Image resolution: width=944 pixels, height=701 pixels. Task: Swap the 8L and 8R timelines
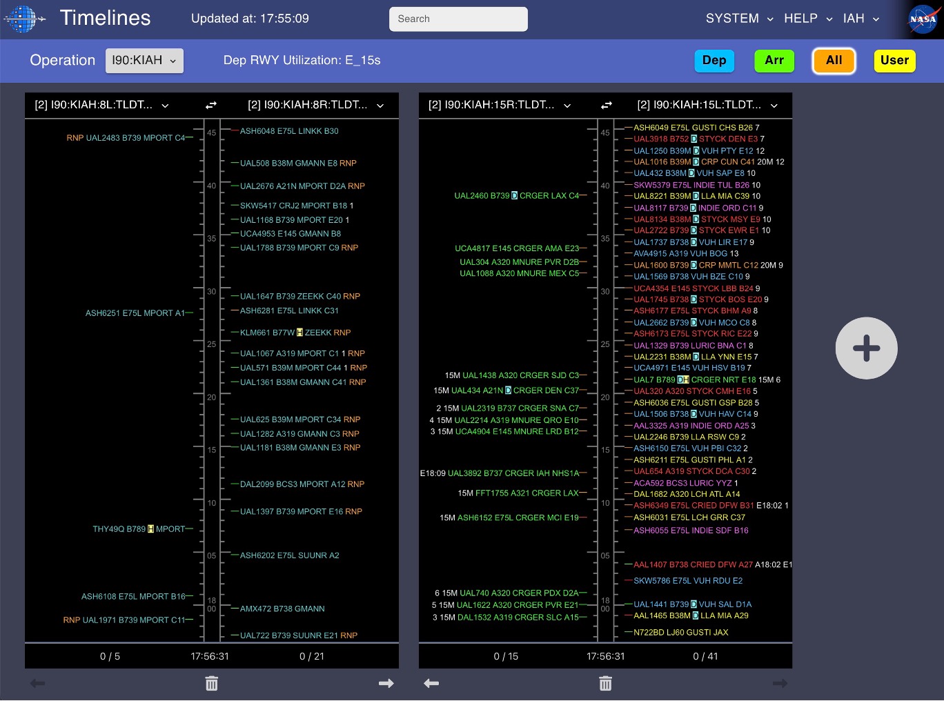pyautogui.click(x=211, y=106)
